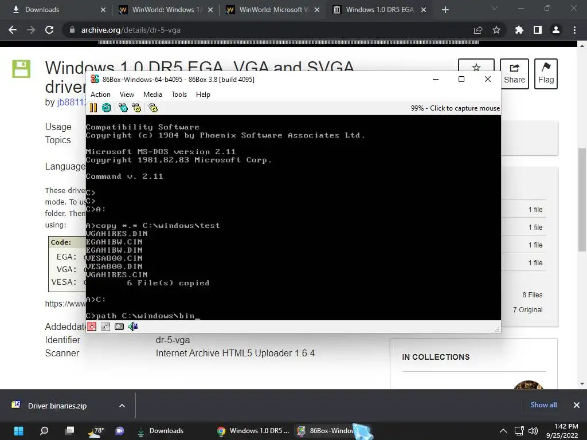The image size is (587, 440).
Task: Reload the archive.org page
Action: pyautogui.click(x=49, y=30)
